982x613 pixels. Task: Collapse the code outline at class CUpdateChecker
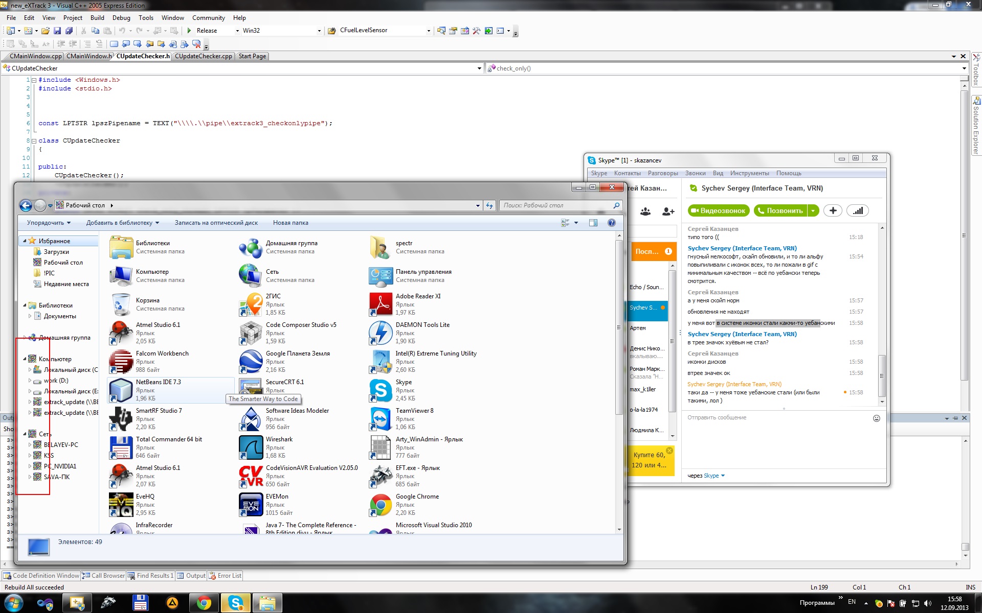coord(34,141)
